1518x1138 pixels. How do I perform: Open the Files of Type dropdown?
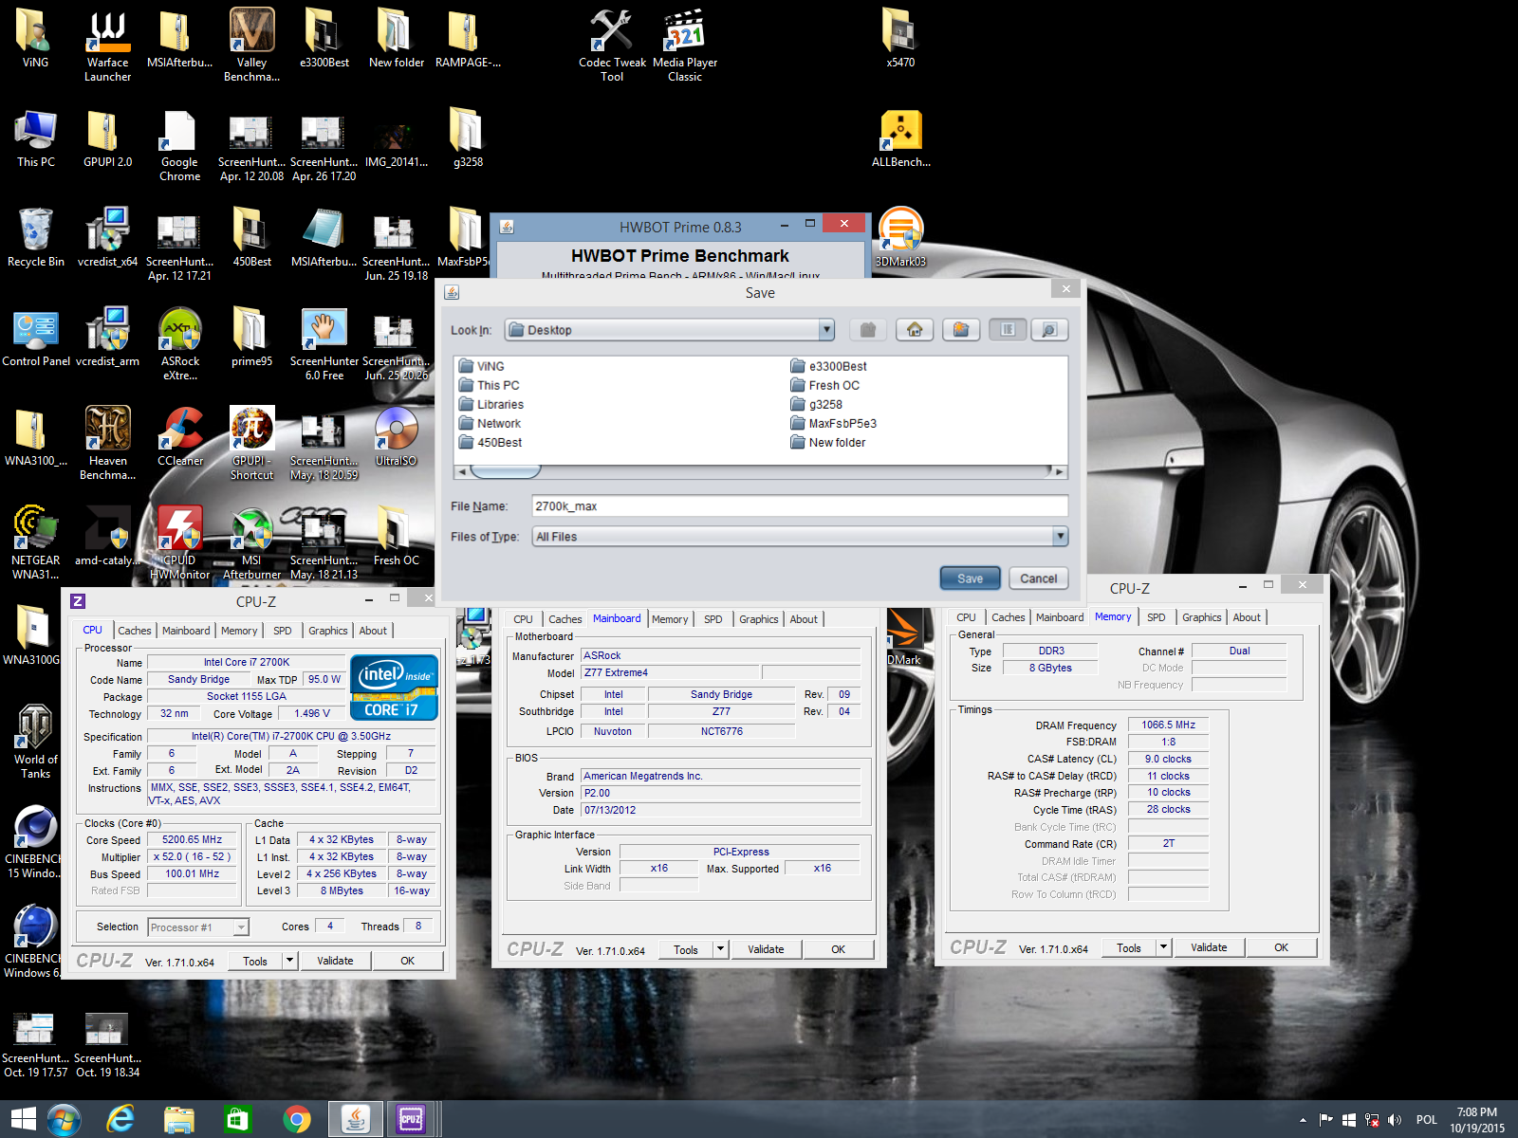[1060, 537]
